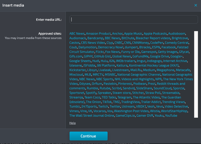The height and width of the screenshot is (144, 201).
Task: Click the Mixcloud link
Action: click(76, 75)
